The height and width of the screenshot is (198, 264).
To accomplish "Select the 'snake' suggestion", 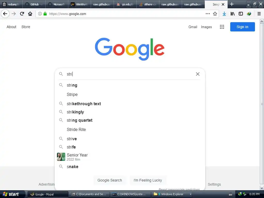I will point(130,167).
